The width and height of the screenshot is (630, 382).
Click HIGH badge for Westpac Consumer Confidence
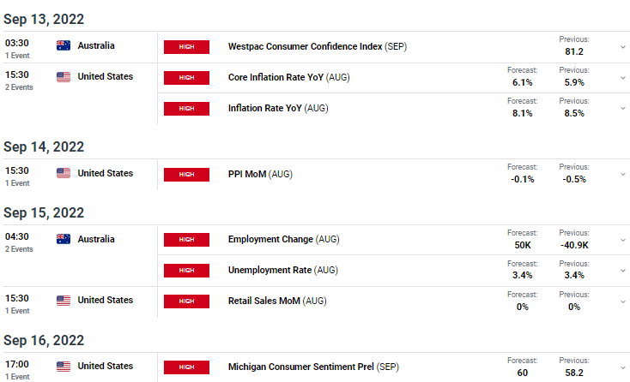(186, 47)
